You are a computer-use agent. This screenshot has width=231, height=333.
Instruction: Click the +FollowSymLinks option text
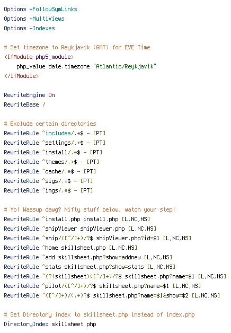(53, 9)
